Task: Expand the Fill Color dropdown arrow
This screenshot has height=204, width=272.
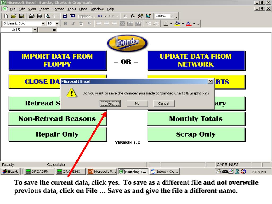Action: click(x=183, y=24)
